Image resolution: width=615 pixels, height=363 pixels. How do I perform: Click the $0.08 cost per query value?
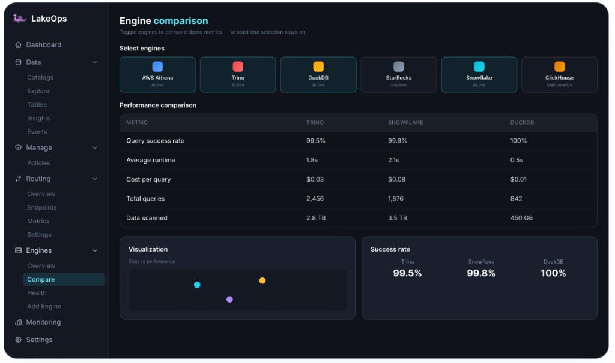pos(396,179)
